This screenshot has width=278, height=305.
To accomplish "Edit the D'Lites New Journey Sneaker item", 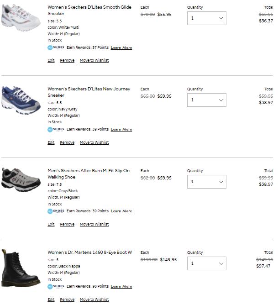I will click(x=51, y=142).
